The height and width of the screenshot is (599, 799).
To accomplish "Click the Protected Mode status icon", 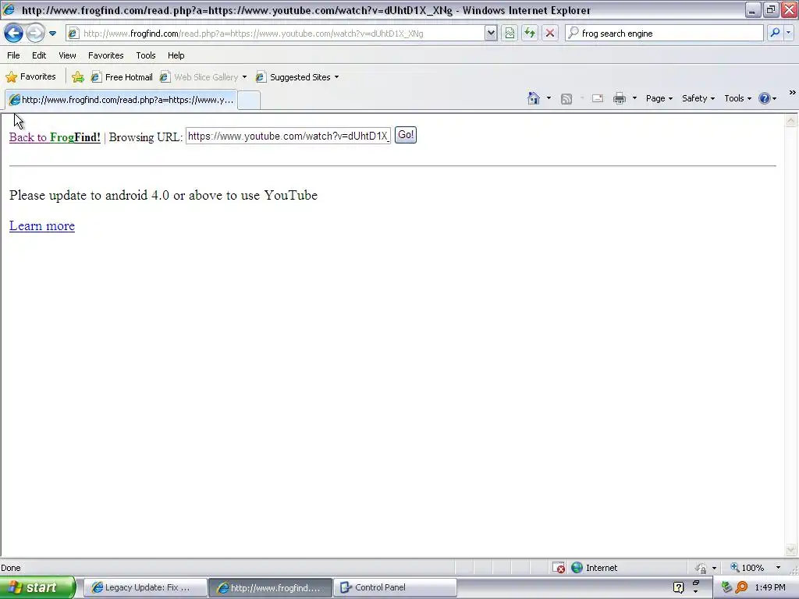I will pyautogui.click(x=701, y=568).
